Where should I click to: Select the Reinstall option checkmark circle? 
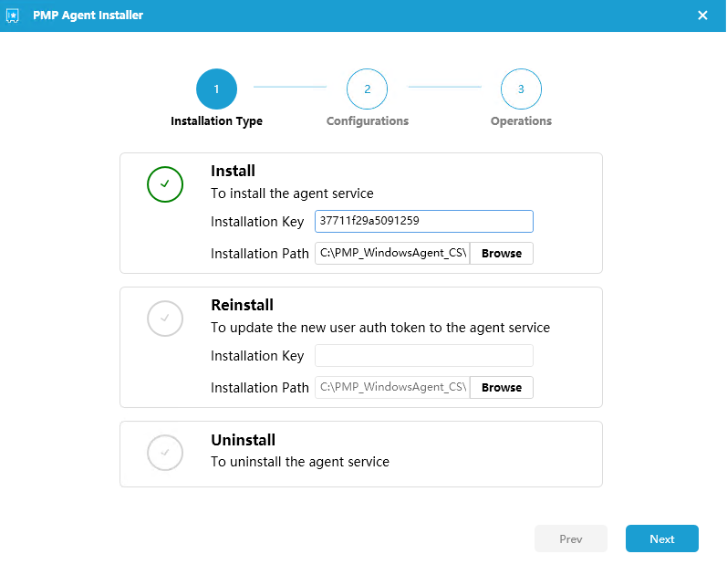coord(165,319)
